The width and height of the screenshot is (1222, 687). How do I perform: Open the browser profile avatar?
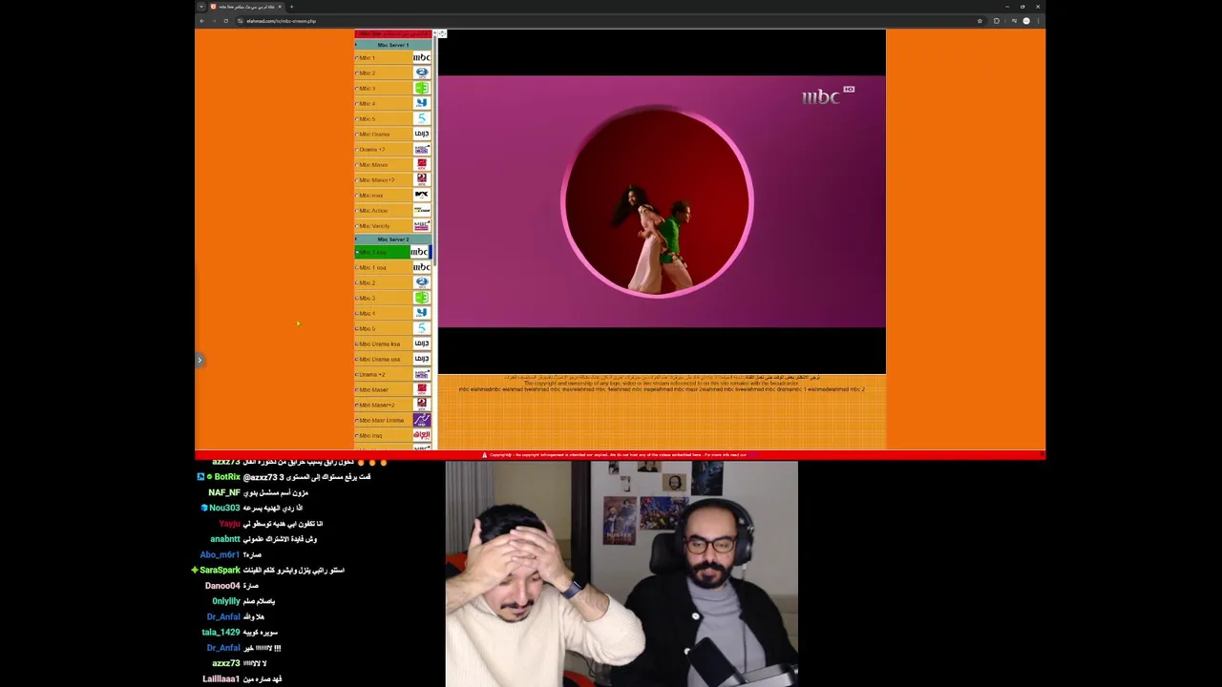pyautogui.click(x=1026, y=21)
